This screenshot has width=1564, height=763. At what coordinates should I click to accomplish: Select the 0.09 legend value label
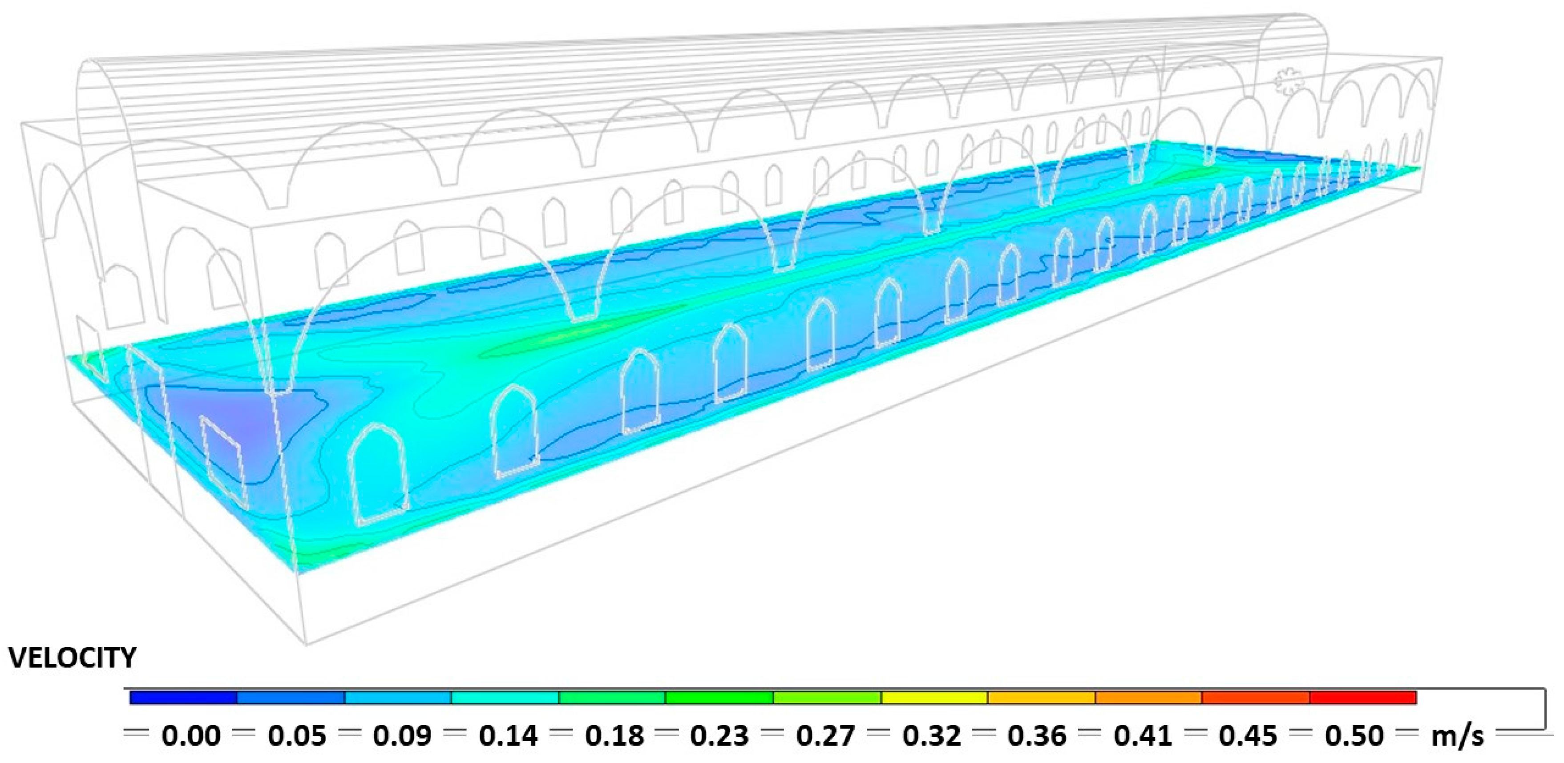[403, 736]
